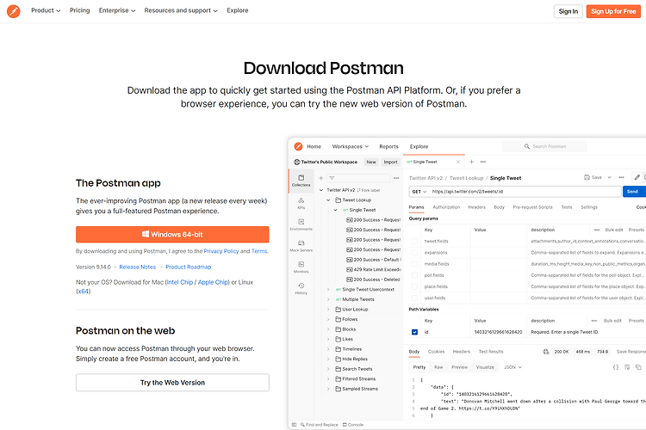Switch to the Pre-request Scripts tab
The height and width of the screenshot is (430, 646).
click(x=532, y=207)
